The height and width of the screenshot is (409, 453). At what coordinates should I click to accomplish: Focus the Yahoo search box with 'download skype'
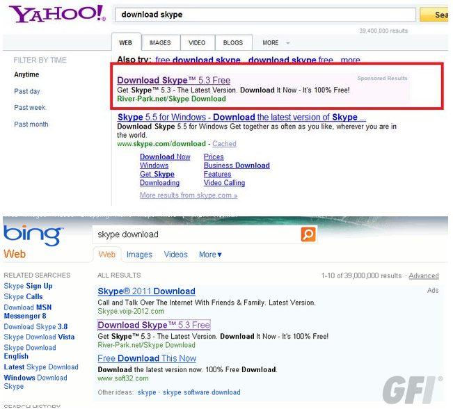265,15
